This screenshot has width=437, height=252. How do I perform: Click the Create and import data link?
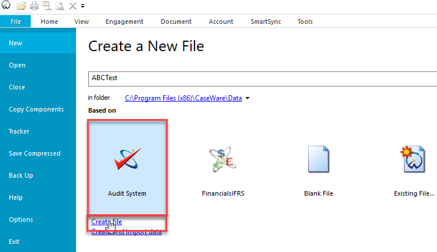127,232
